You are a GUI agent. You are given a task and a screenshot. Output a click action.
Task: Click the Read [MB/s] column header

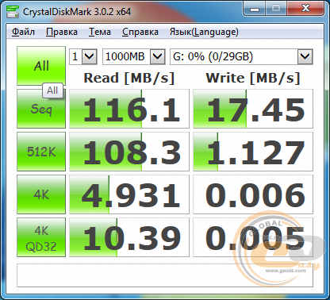point(129,78)
